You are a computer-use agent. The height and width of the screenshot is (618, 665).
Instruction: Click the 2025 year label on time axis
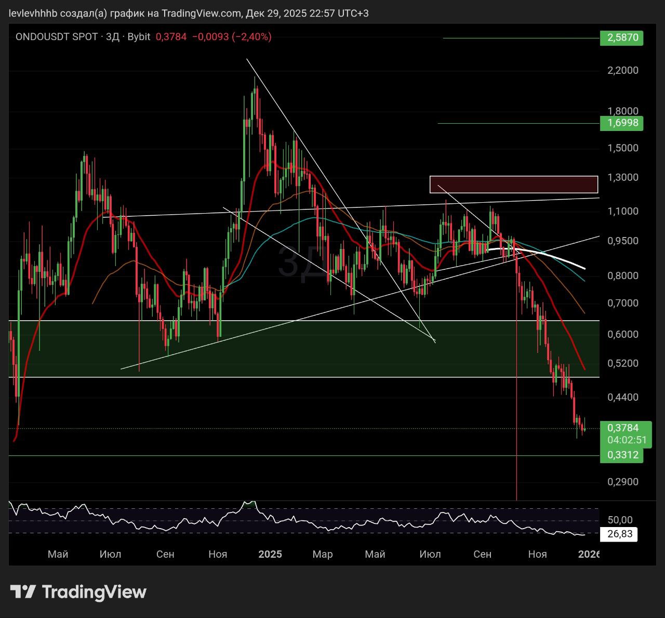[270, 554]
